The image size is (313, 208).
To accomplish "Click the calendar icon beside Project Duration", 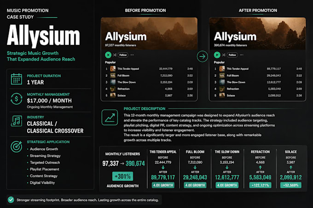I will tap(17, 79).
